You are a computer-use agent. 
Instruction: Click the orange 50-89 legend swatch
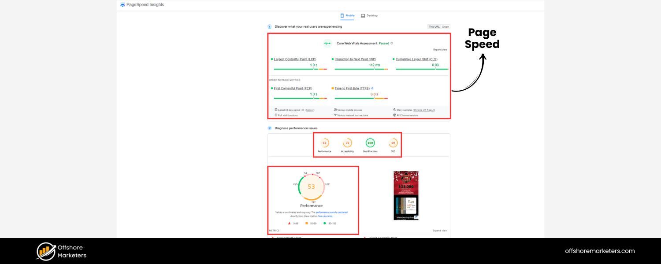pyautogui.click(x=307, y=223)
